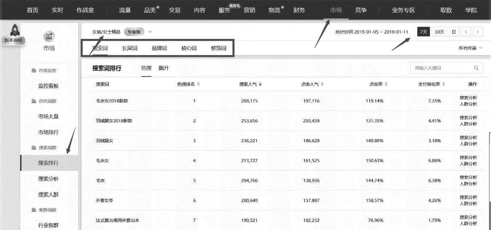Go to next date period arrow
This screenshot has width=491, height=230.
click(x=478, y=32)
